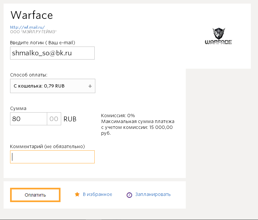Click the Warface page heading

(32, 15)
